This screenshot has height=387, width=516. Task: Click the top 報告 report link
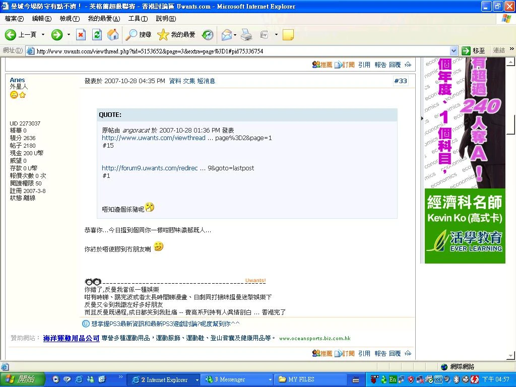380,65
